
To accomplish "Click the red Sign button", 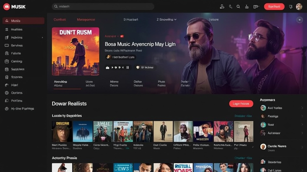I will [274, 7].
